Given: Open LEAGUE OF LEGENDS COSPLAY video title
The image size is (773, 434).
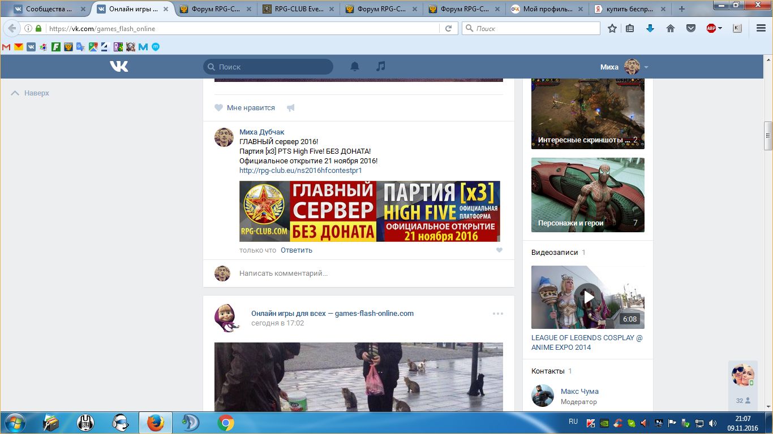Looking at the screenshot, I should tap(587, 342).
